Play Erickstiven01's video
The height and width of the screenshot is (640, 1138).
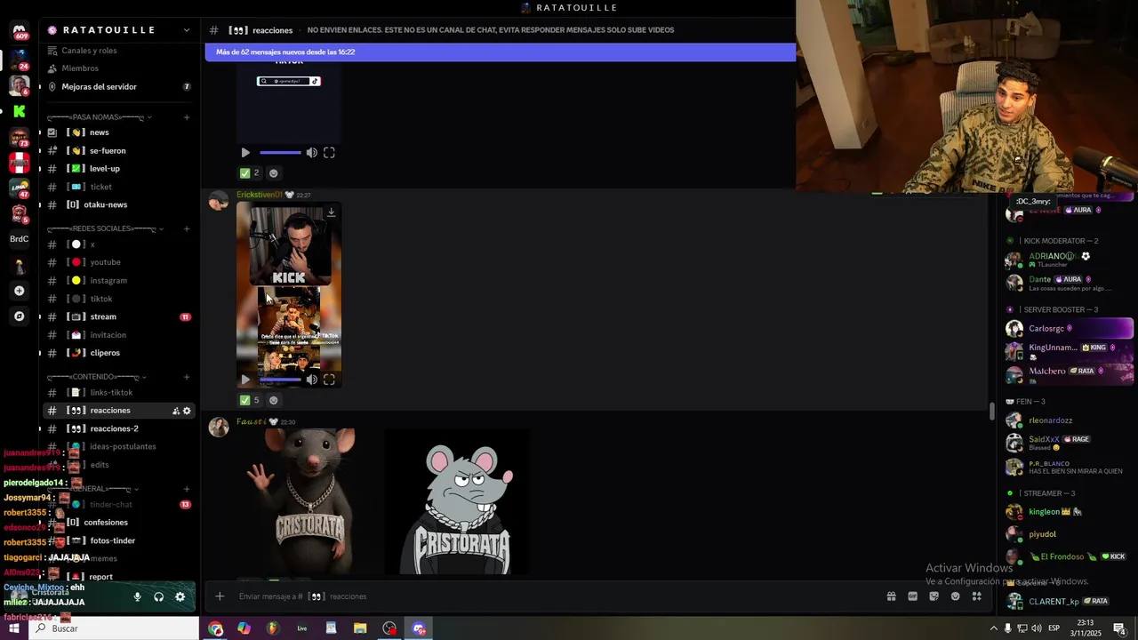pyautogui.click(x=245, y=380)
